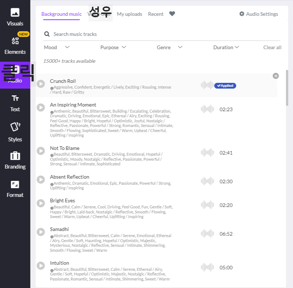This screenshot has height=288, width=293.
Task: Select the Bright Eyes title
Action: (62, 200)
